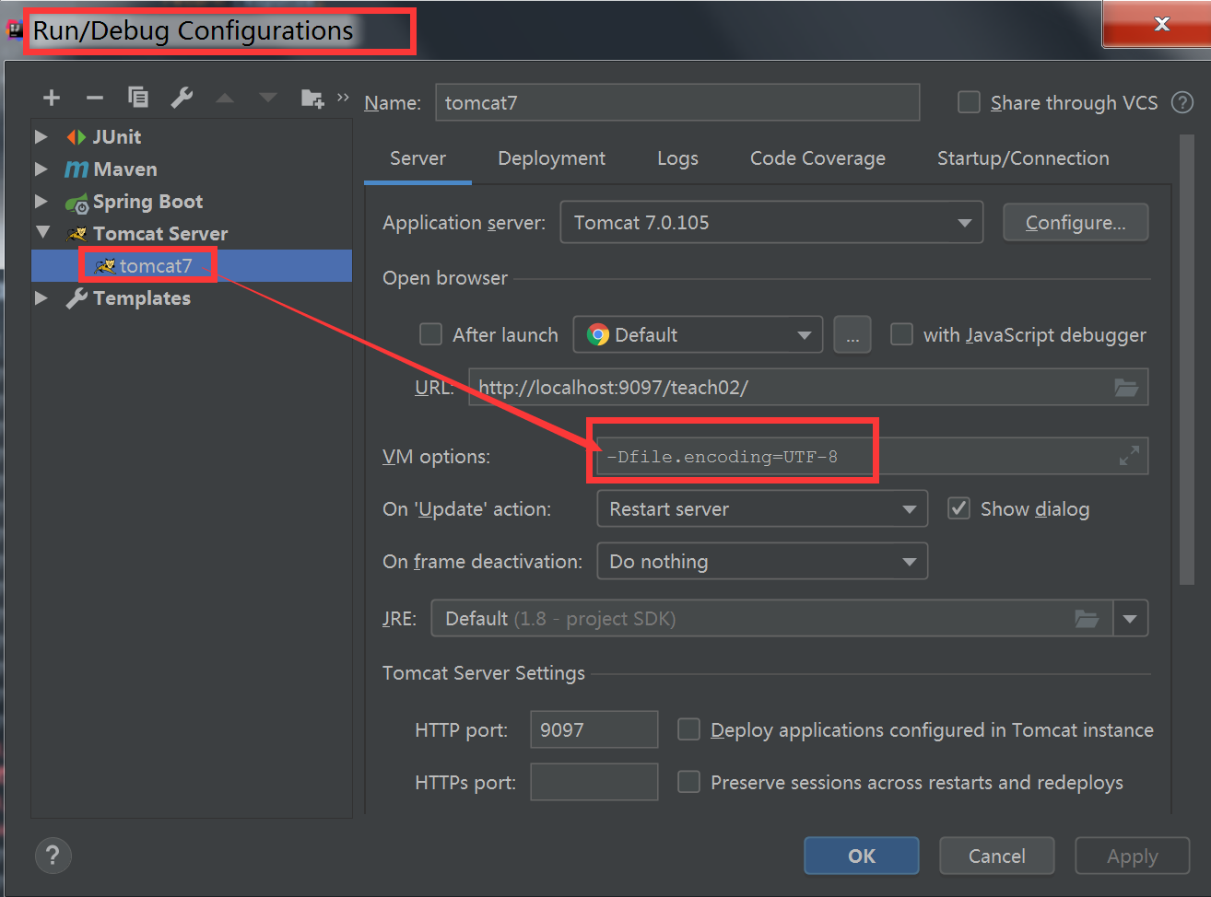The width and height of the screenshot is (1211, 897).
Task: Copy configuration icon in toolbar
Action: (x=138, y=97)
